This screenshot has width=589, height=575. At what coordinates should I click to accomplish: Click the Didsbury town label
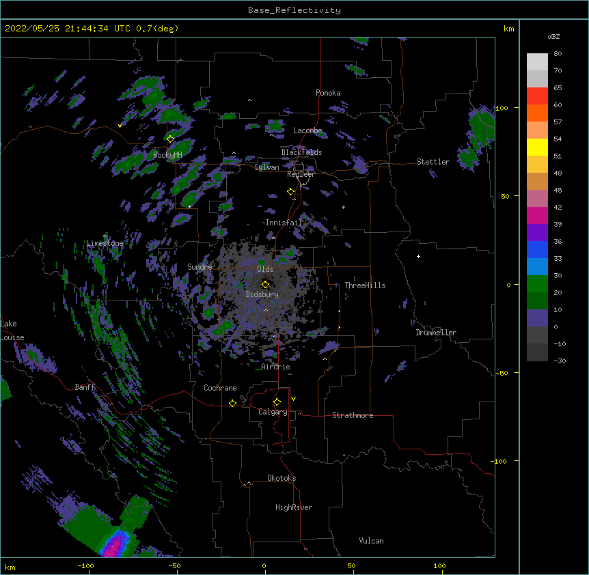pyautogui.click(x=262, y=294)
